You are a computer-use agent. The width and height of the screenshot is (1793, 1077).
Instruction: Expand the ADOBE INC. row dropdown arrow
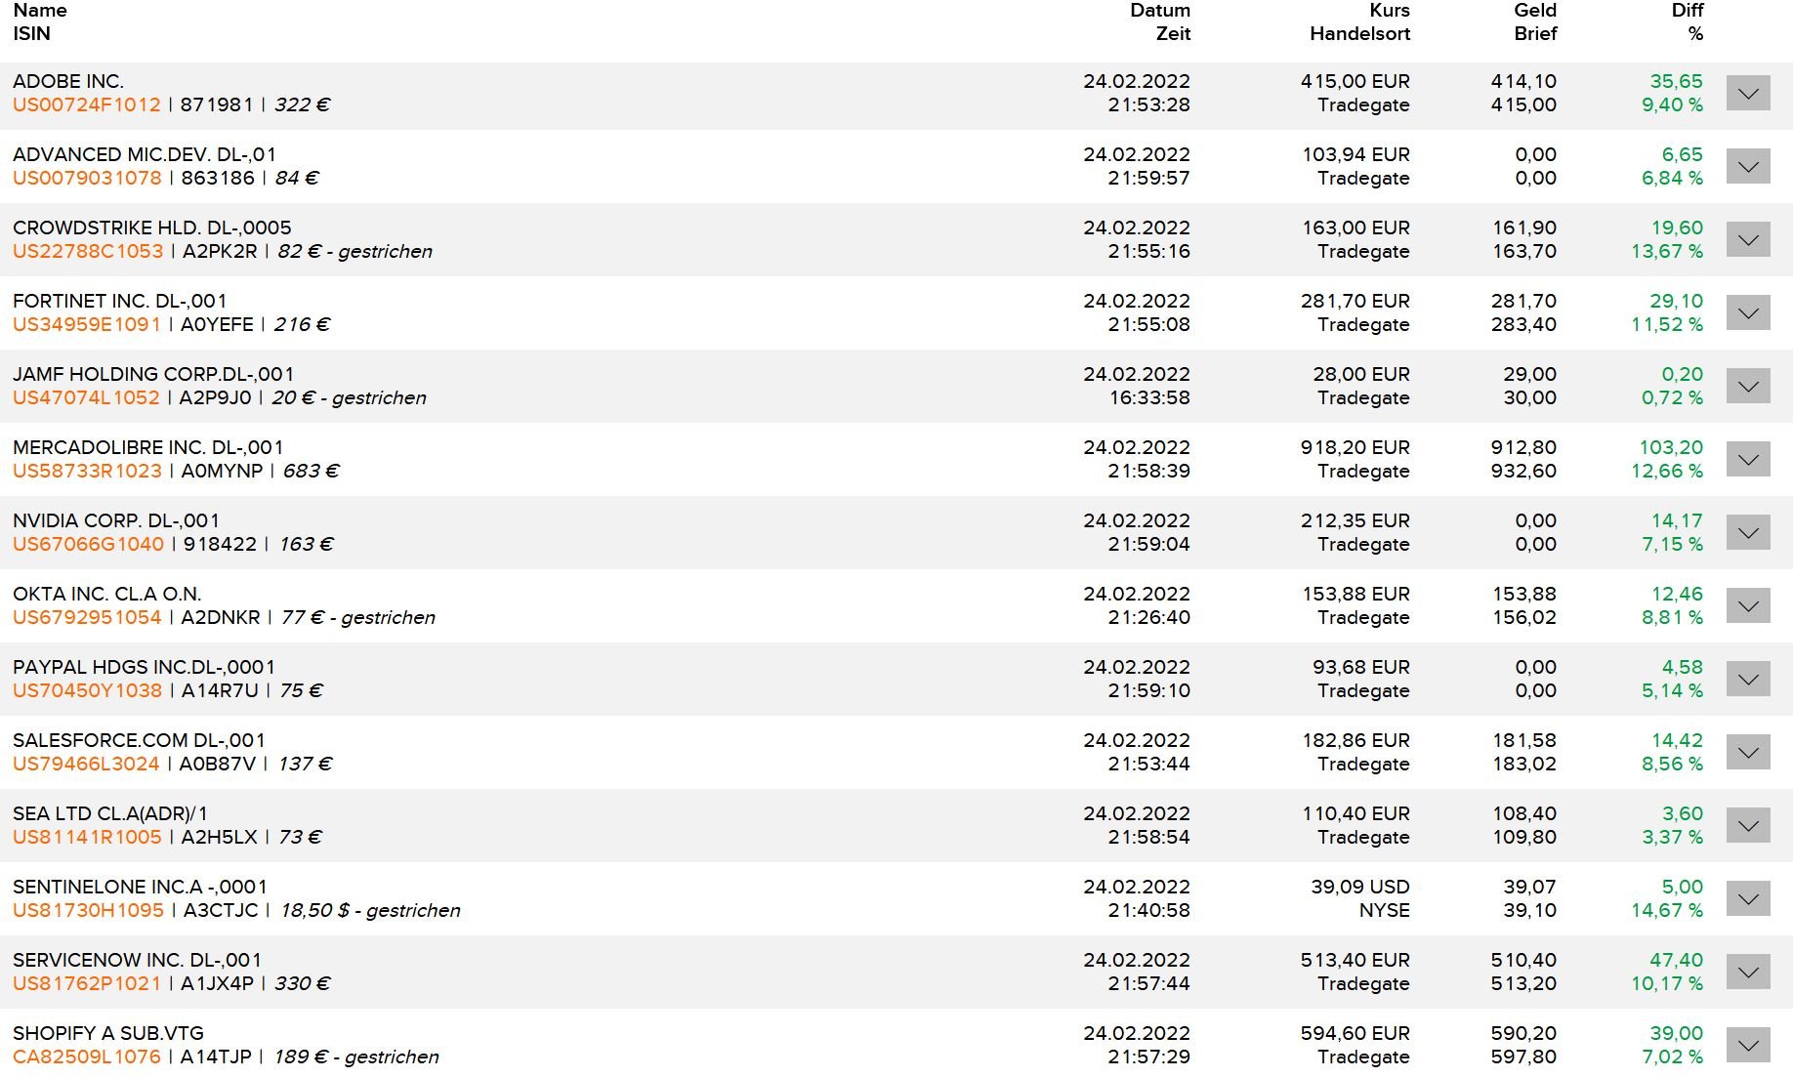(x=1747, y=94)
